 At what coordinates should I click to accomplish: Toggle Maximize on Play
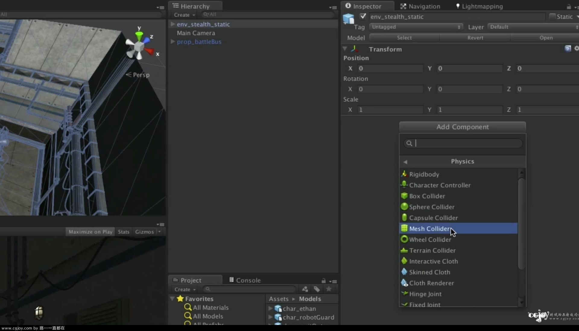point(90,232)
